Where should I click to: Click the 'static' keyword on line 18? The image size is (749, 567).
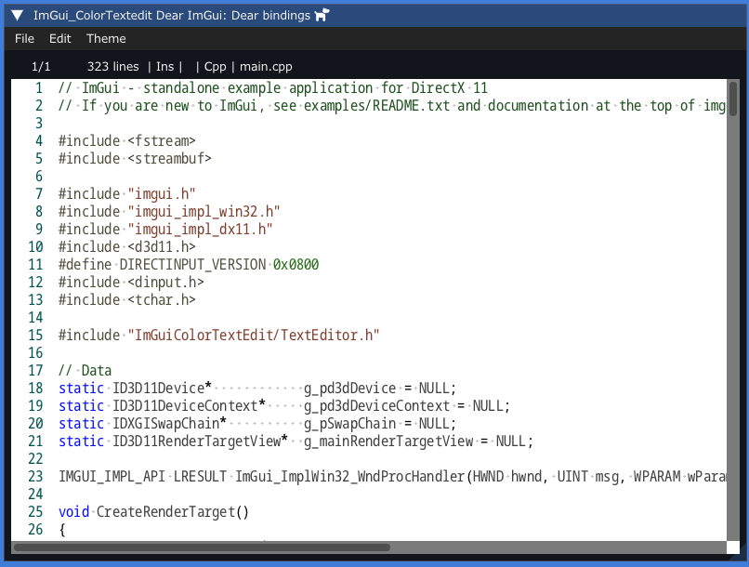tap(81, 389)
